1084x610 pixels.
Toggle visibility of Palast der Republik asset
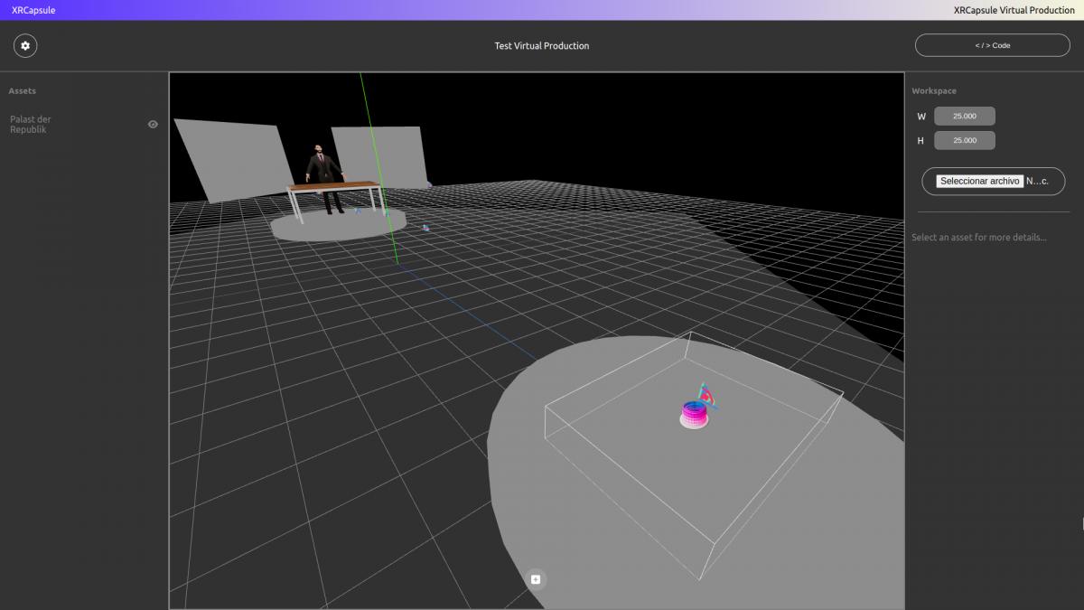[153, 125]
